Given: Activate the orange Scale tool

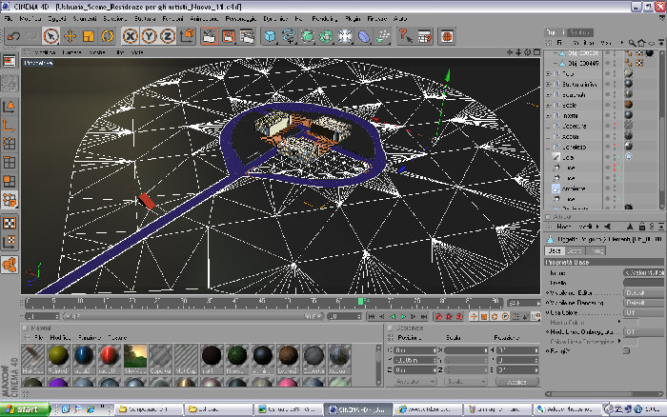Looking at the screenshot, I should point(89,36).
